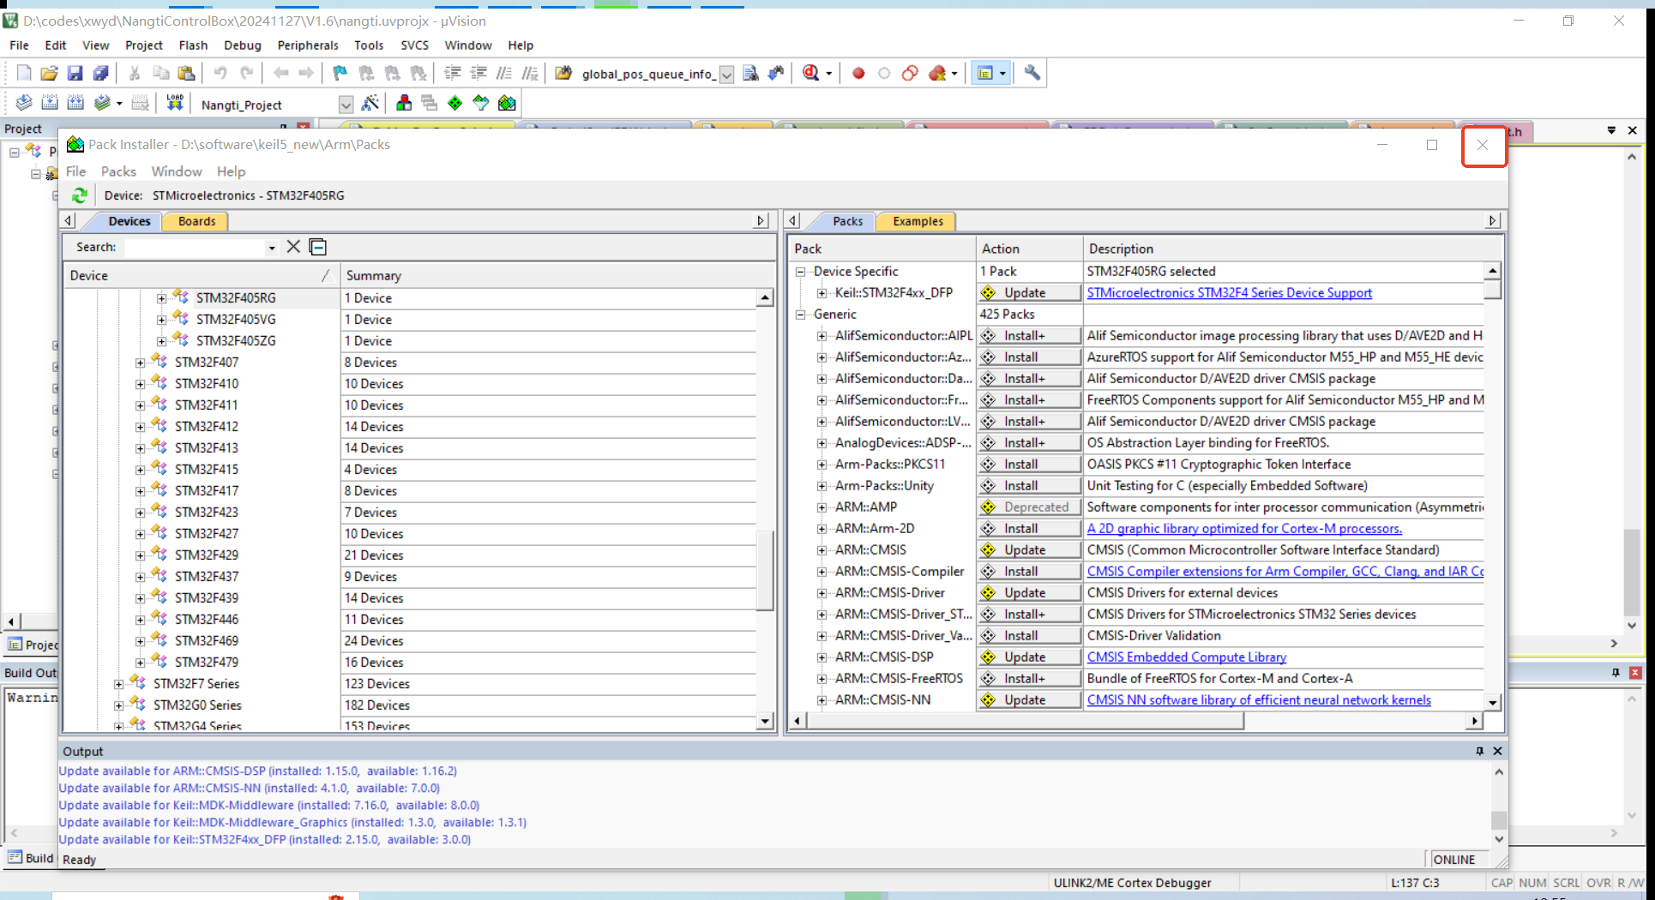Open the CMSIS Embedded Compute Library link

point(1186,657)
